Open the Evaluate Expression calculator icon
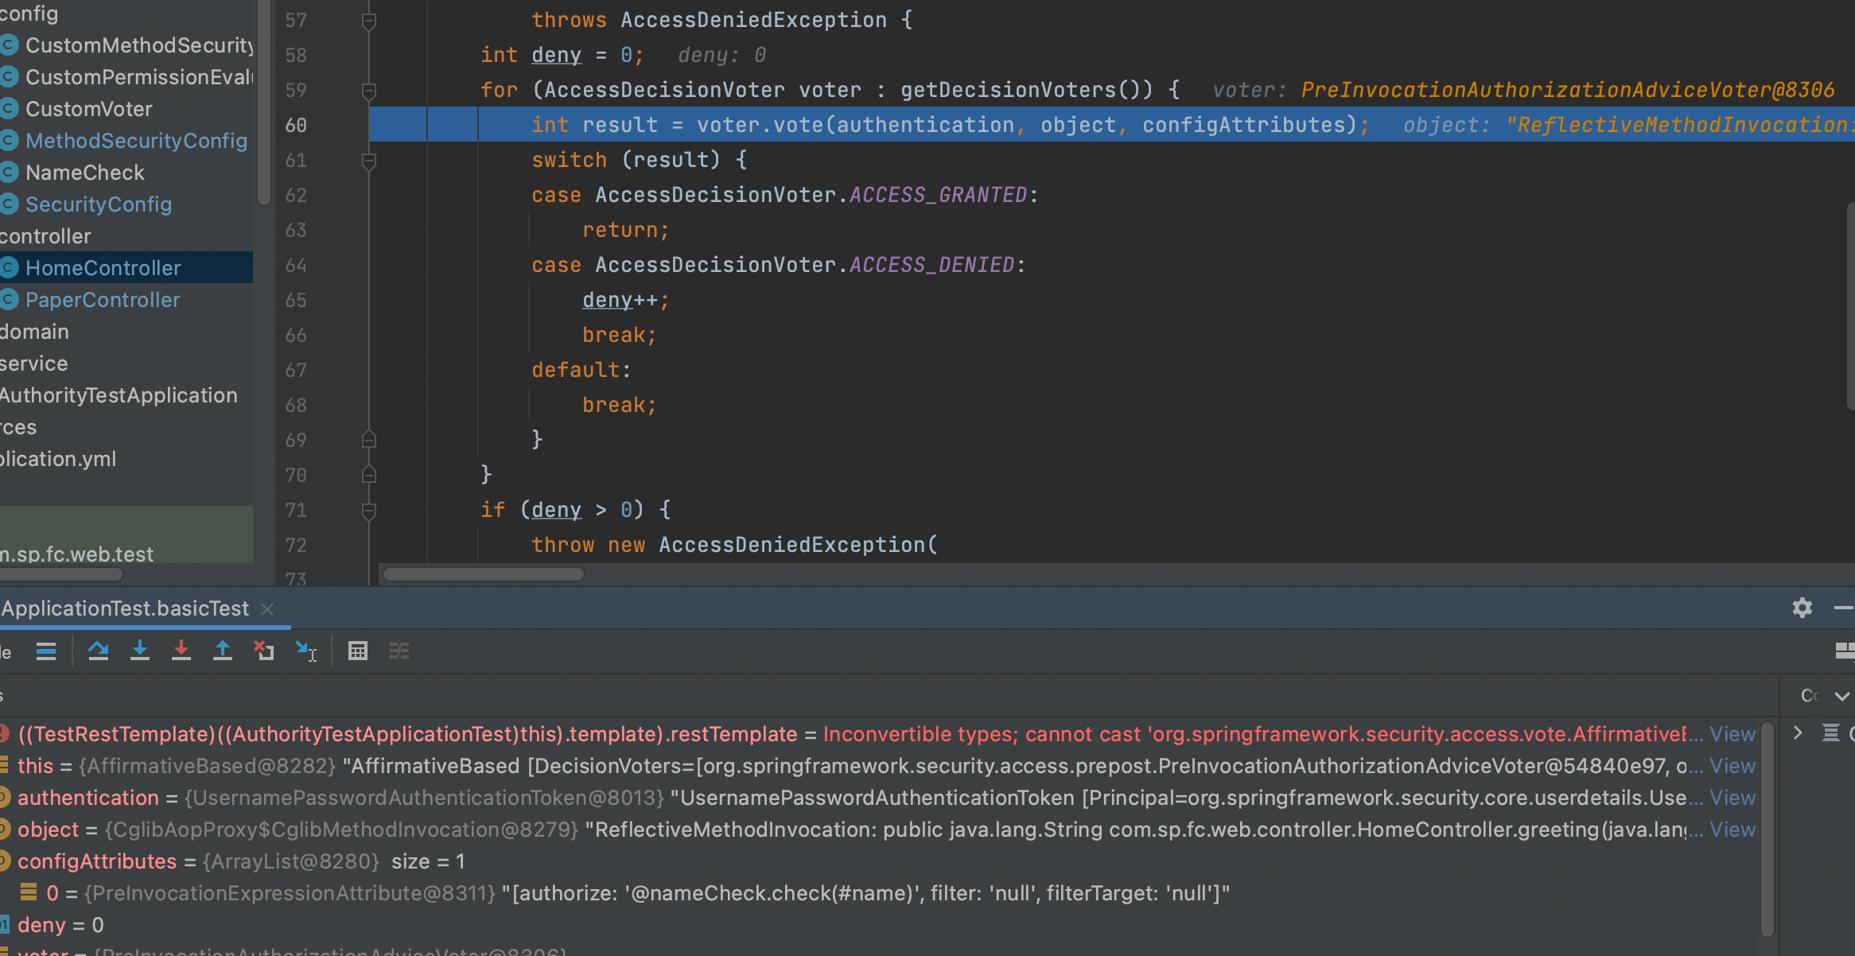The image size is (1855, 956). (x=358, y=651)
